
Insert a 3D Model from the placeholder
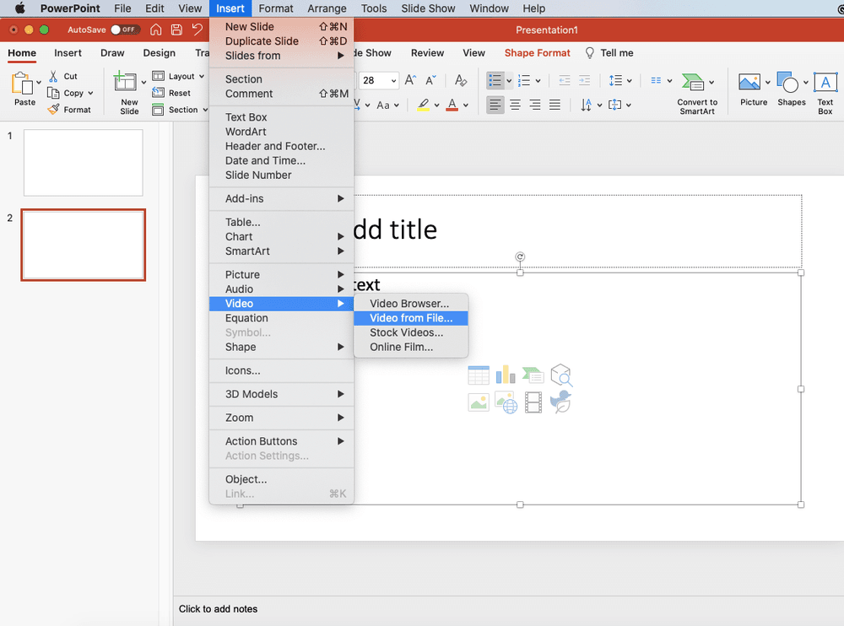[560, 375]
